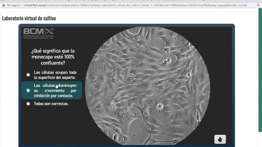Click the answer text 'Todas son correctas.'
Screen dimensions: 262x147
51,104
